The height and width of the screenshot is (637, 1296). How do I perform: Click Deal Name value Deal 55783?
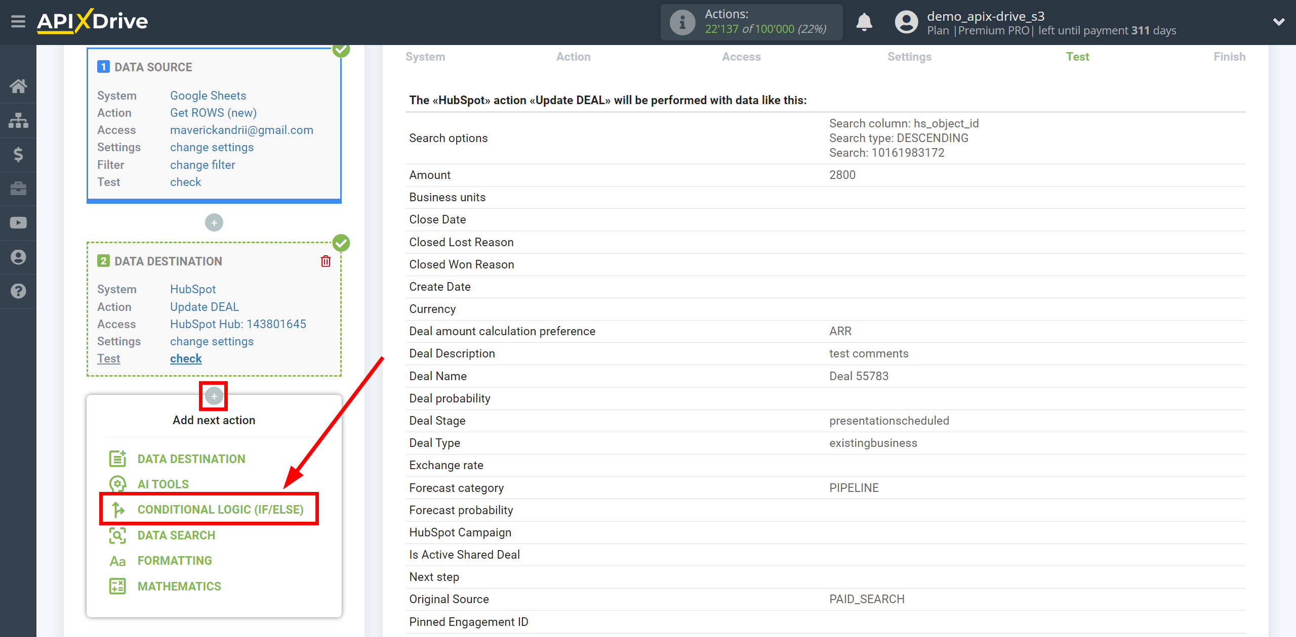tap(859, 376)
